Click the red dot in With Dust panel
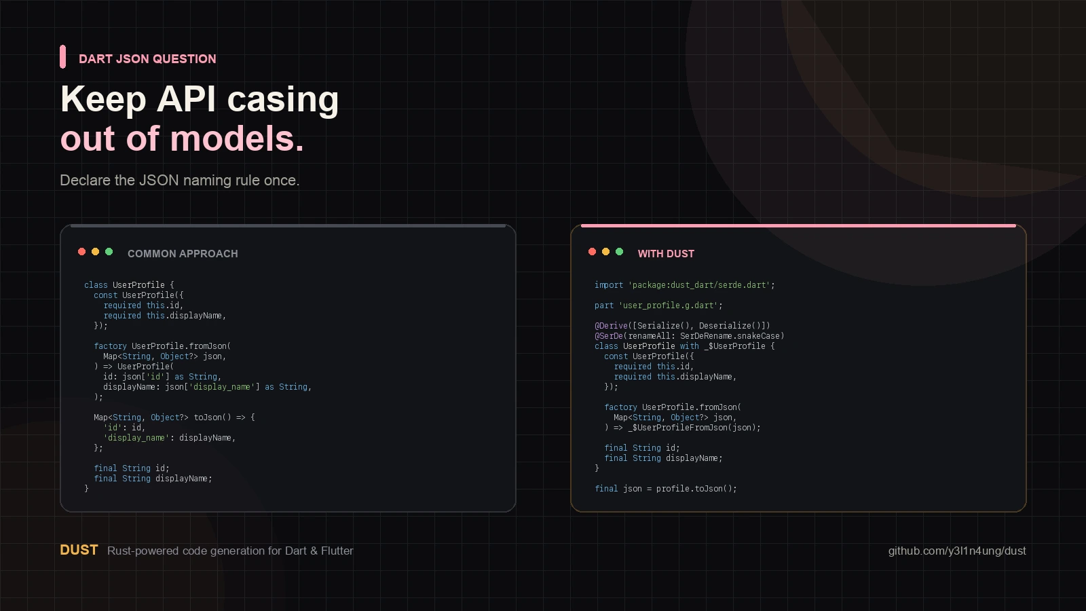The height and width of the screenshot is (611, 1086). (592, 252)
